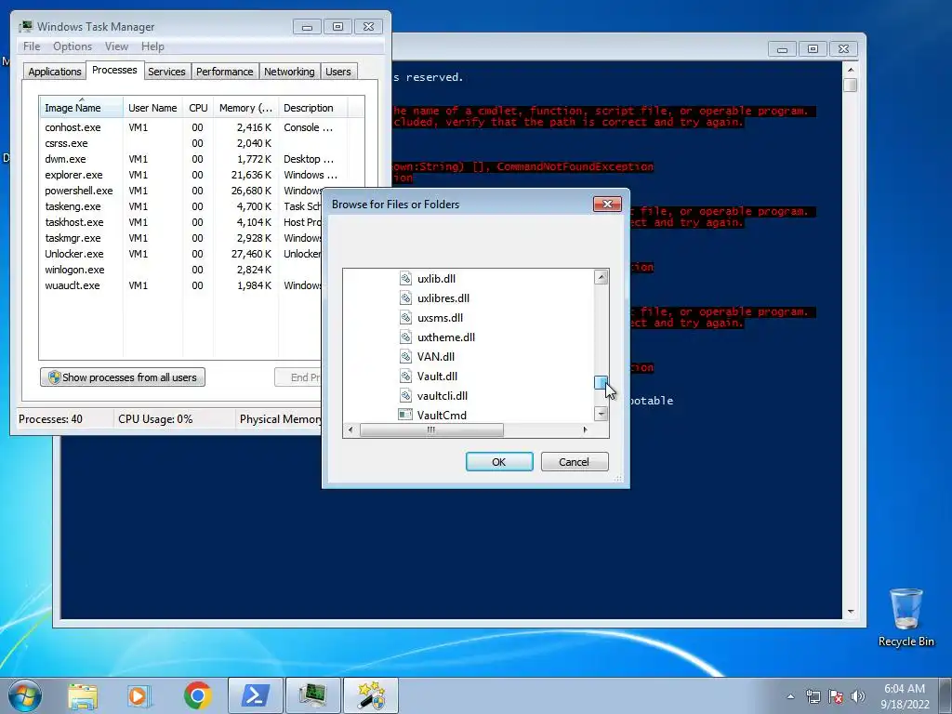The image size is (952, 714).
Task: Open the Start menu orb
Action: click(x=24, y=695)
